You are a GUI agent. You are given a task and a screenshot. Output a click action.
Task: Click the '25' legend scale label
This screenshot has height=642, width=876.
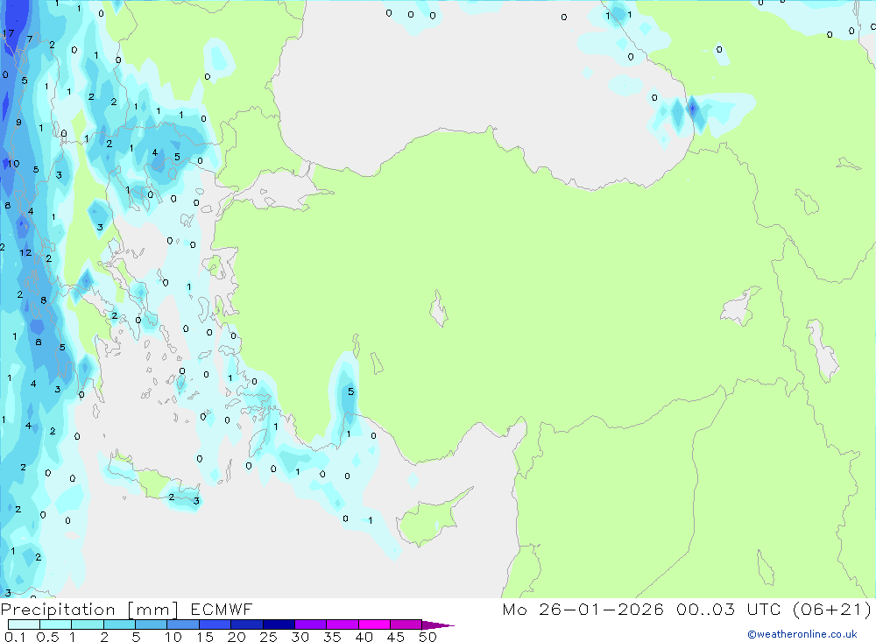click(x=268, y=637)
